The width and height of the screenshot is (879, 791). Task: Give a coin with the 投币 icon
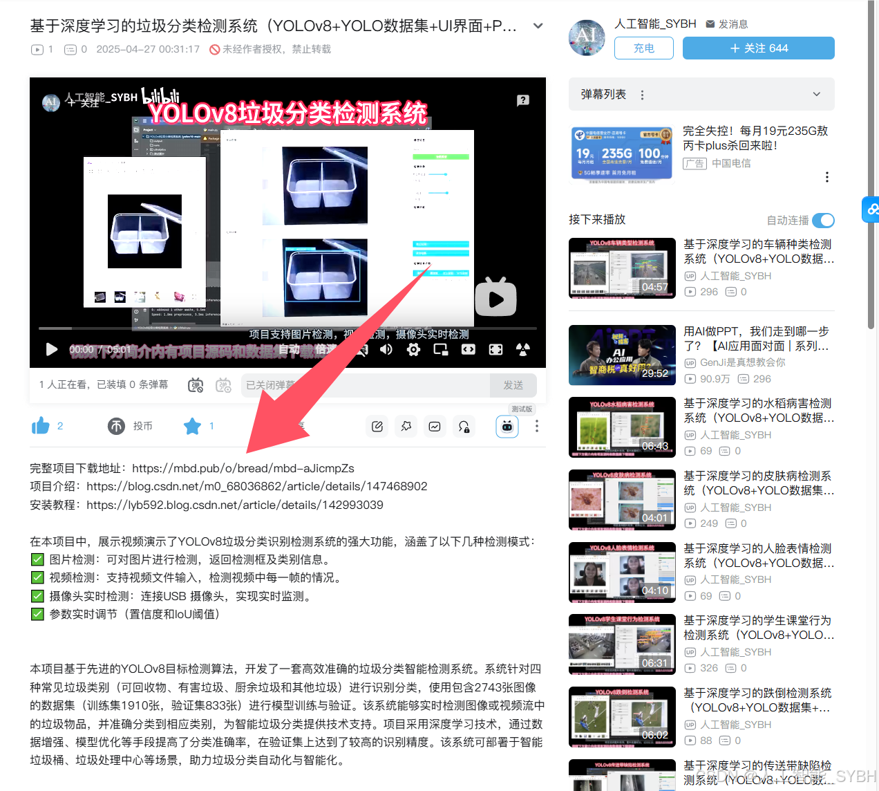[116, 426]
